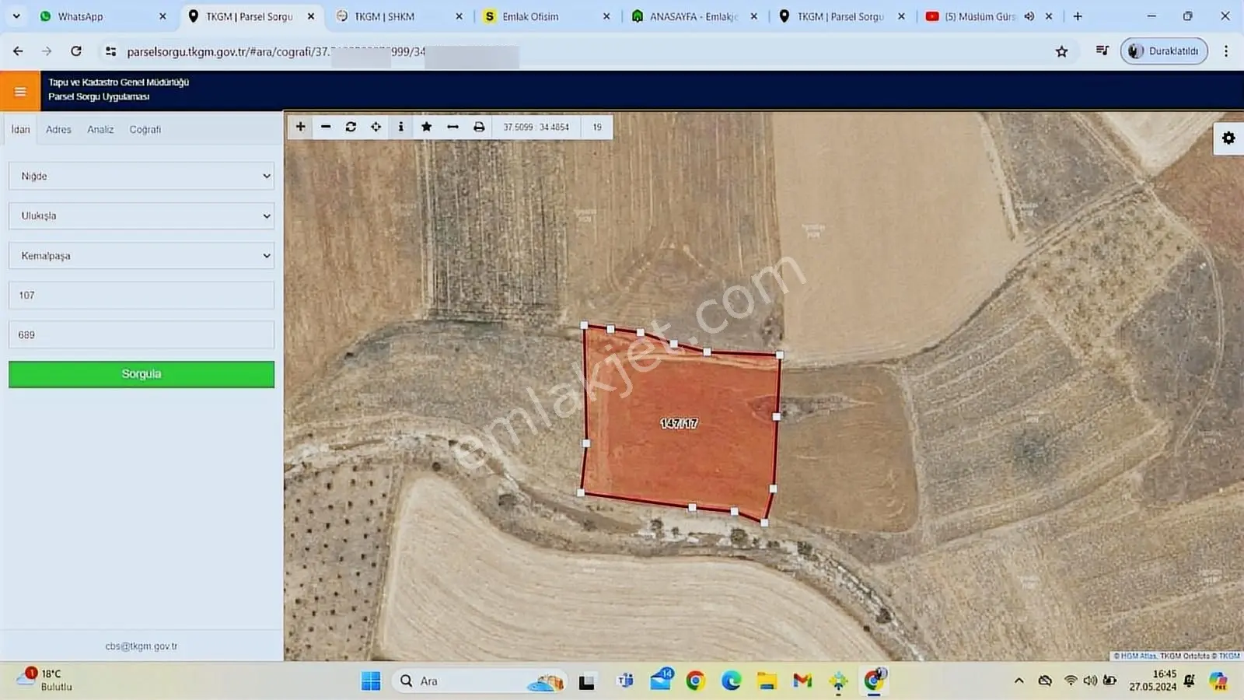This screenshot has height=700, width=1244.
Task: Open Chrome three-dot menu
Action: 1226,51
